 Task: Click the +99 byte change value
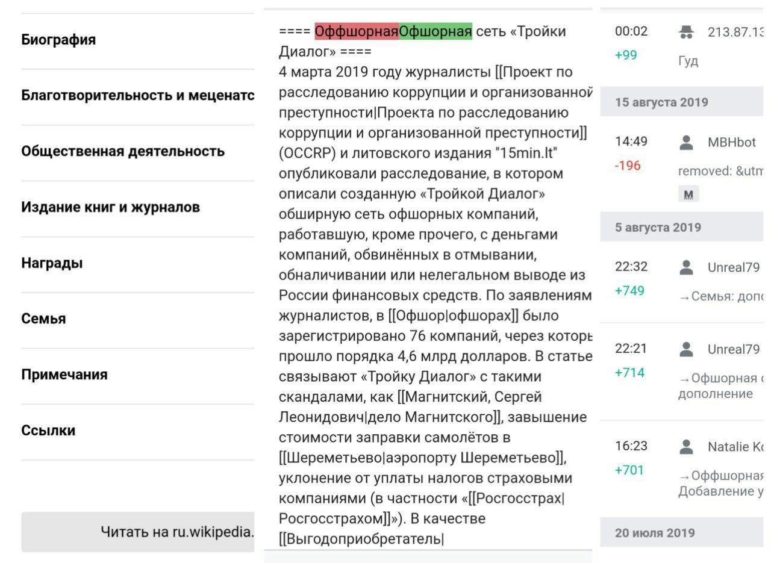coord(627,55)
